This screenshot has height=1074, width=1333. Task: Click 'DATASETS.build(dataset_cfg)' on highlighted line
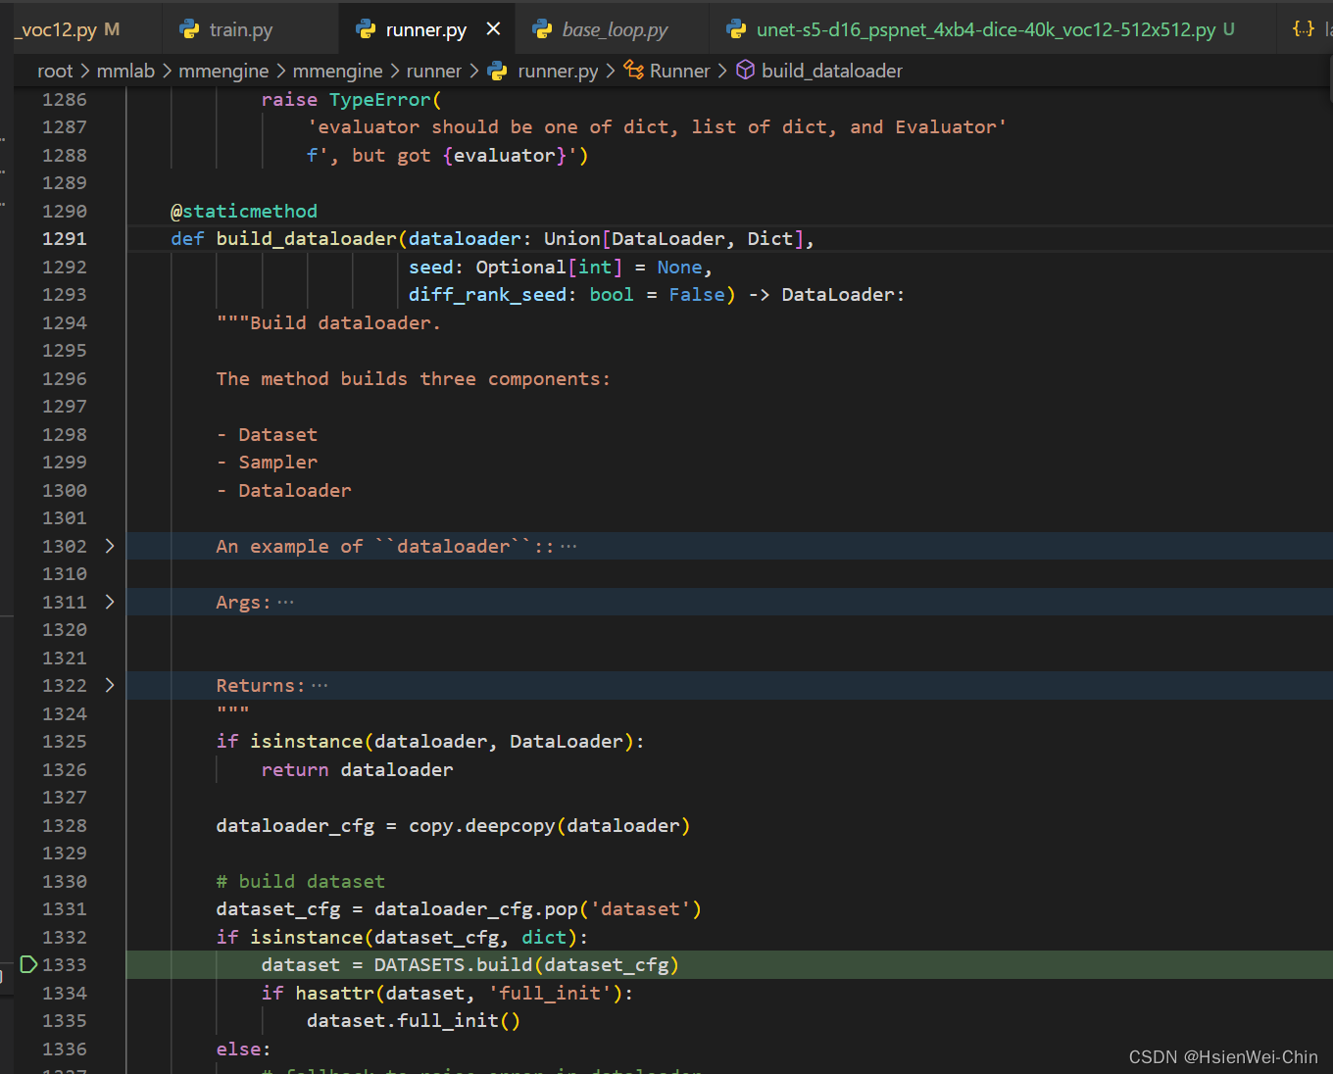tap(526, 965)
